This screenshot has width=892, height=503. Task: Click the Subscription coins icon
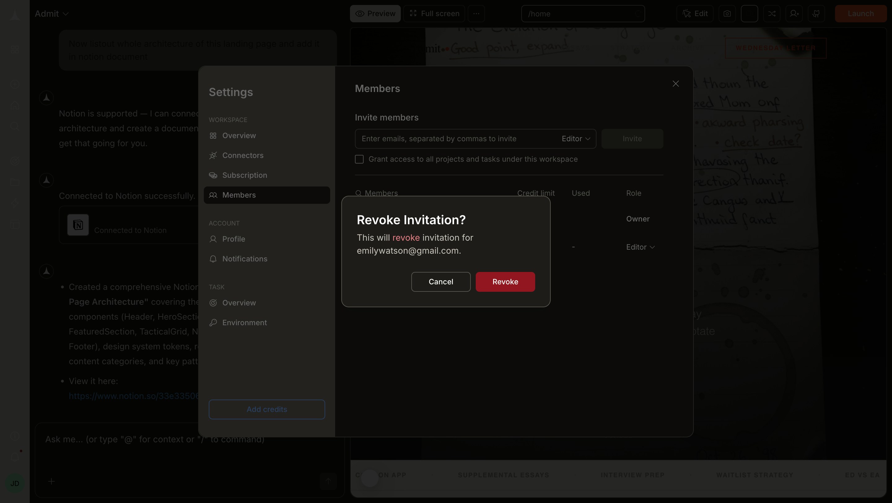(213, 175)
